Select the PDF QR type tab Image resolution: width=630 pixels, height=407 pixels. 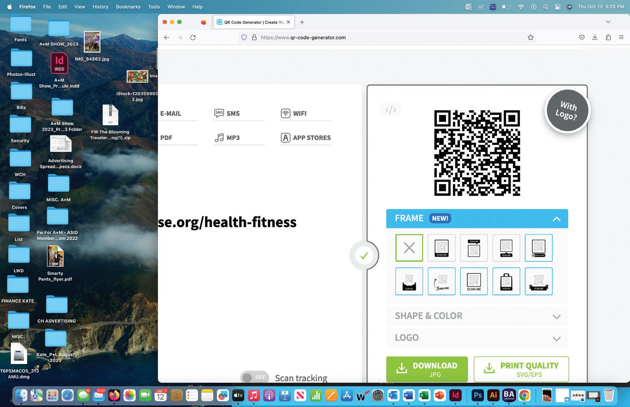point(178,138)
